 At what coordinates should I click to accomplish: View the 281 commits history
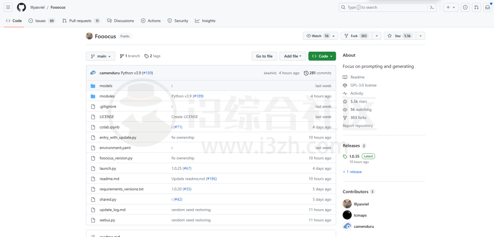[x=317, y=73]
